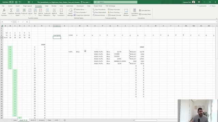Viewport: 218px width, 122px height.
Task: Switch to the Data tab
Action: (47, 6)
